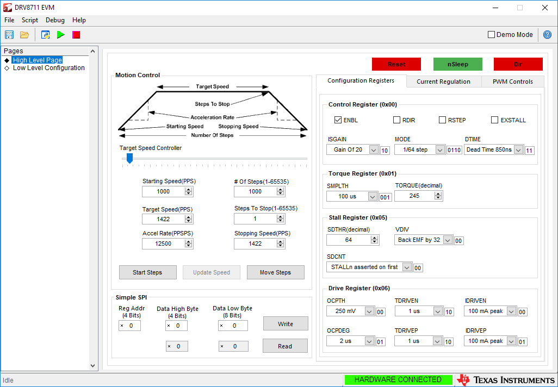Image resolution: width=558 pixels, height=387 pixels.
Task: Select the Configuration Registers tab
Action: (361, 81)
